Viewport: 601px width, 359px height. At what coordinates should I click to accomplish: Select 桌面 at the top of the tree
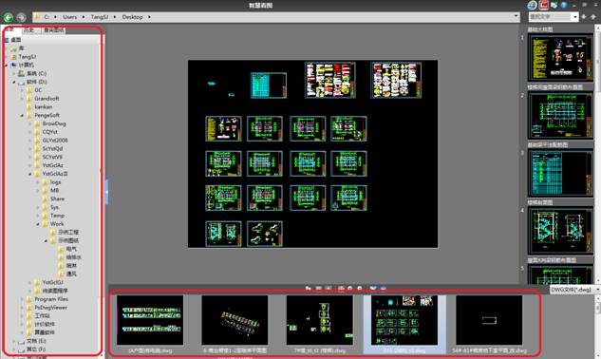[x=16, y=40]
